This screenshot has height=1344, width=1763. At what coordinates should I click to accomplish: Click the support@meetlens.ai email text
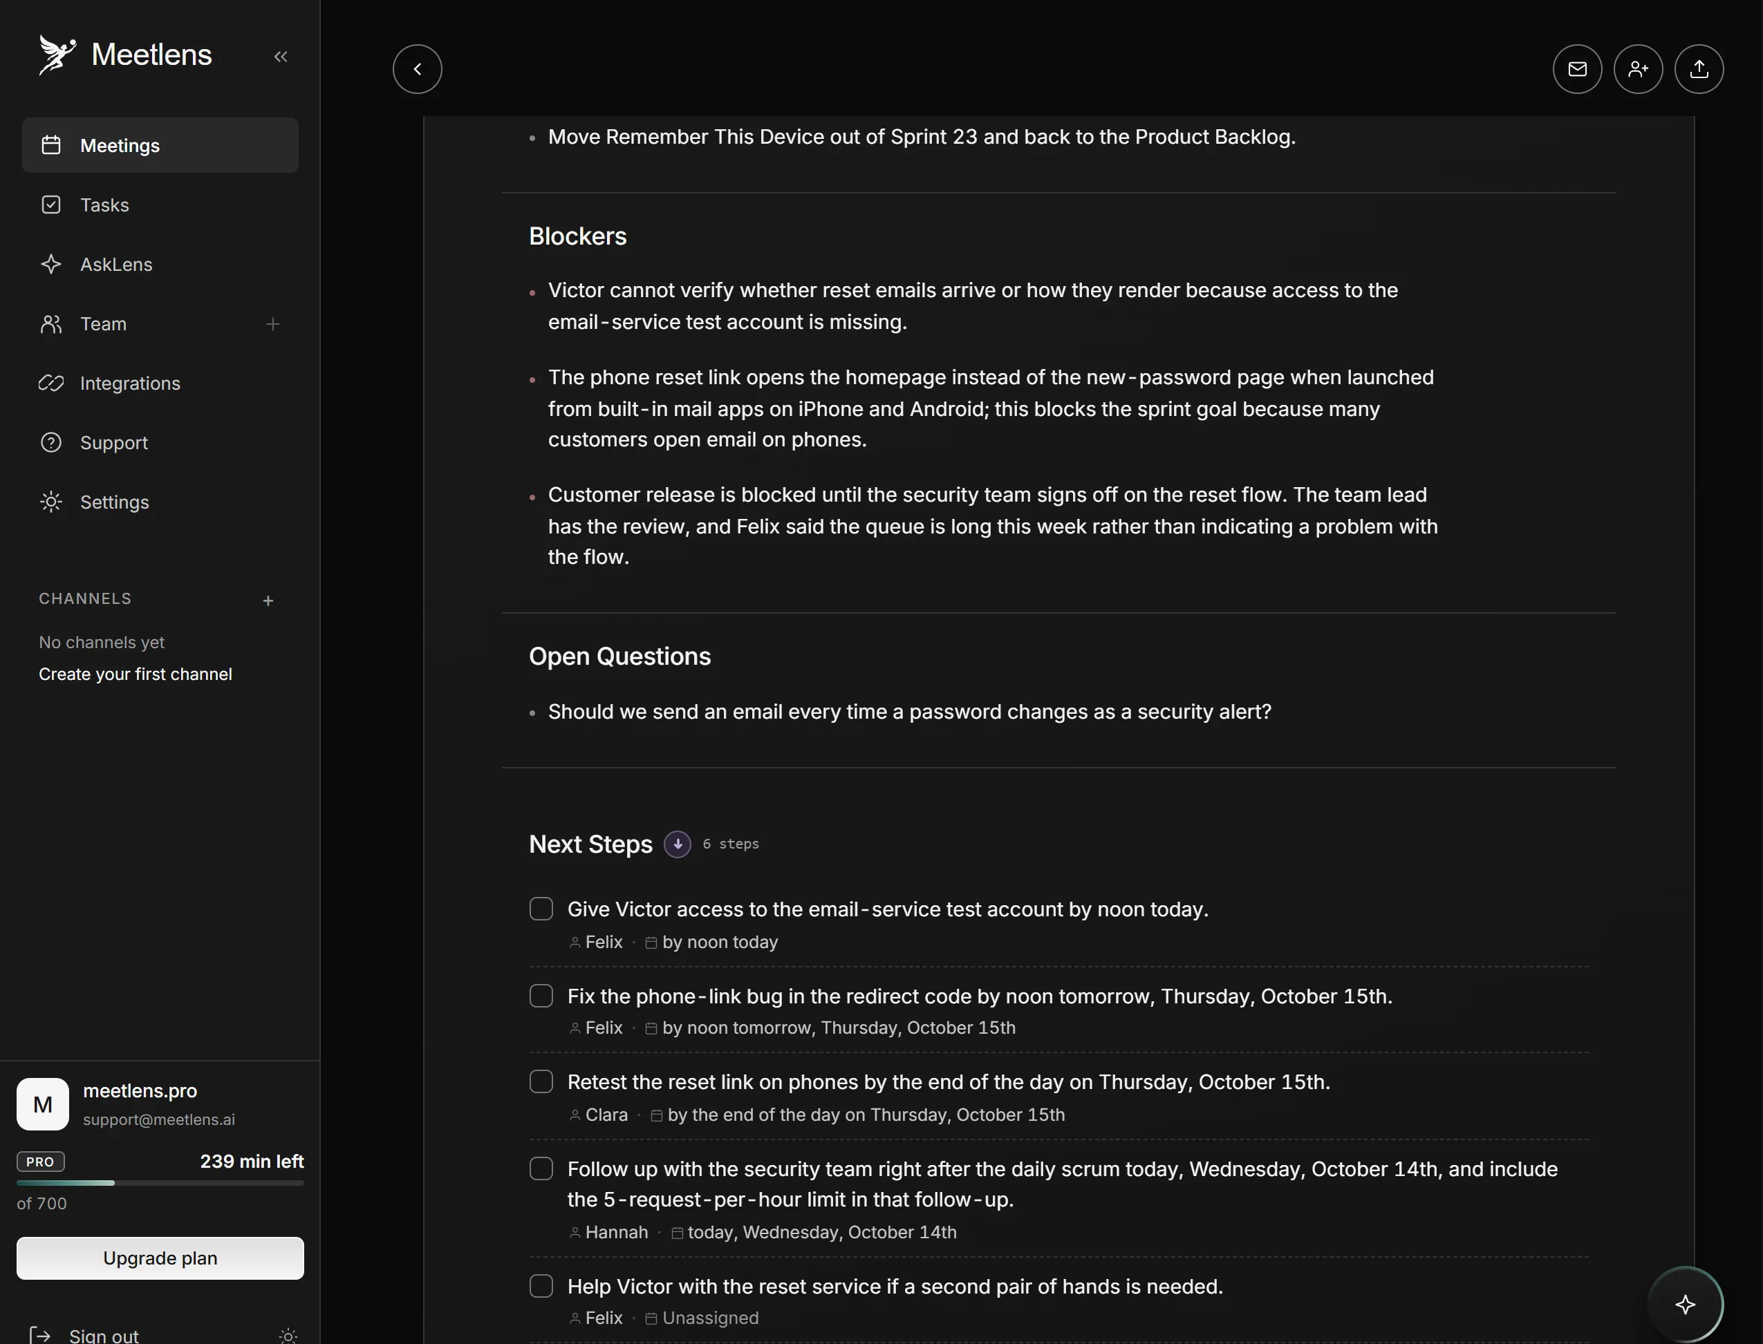[159, 1119]
